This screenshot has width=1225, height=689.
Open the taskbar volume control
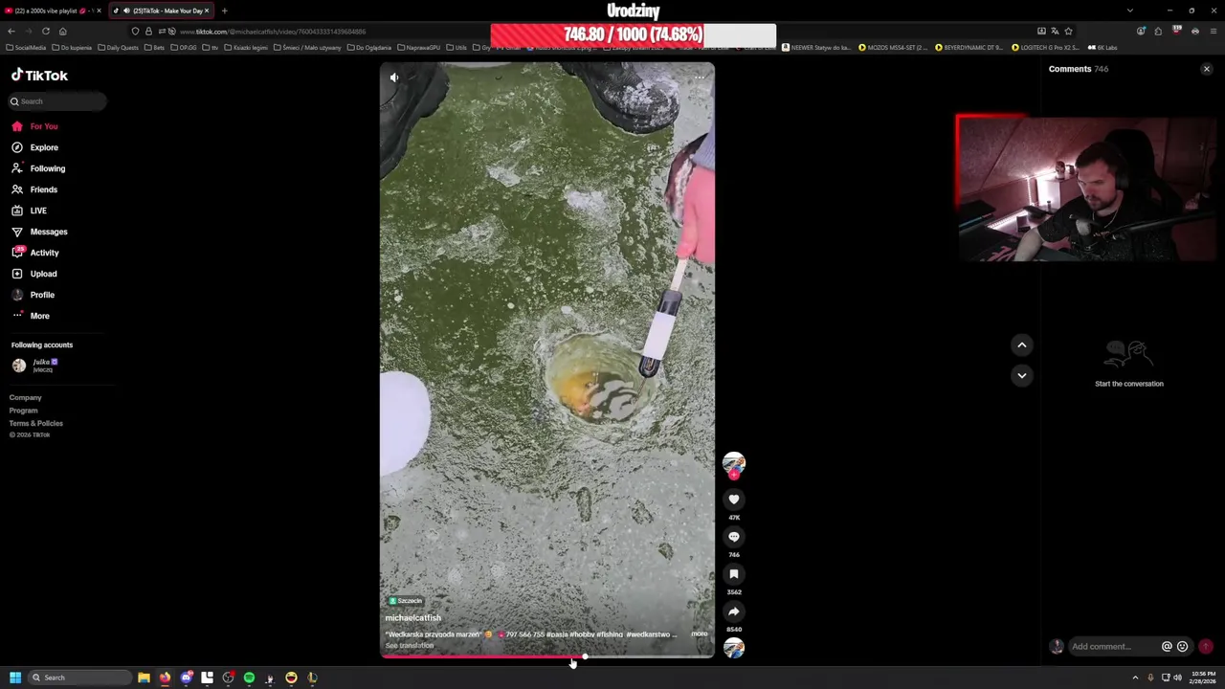(x=1177, y=678)
